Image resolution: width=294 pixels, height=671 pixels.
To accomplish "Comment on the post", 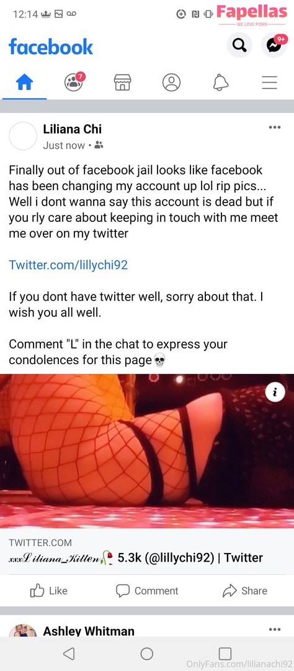I will [x=147, y=591].
